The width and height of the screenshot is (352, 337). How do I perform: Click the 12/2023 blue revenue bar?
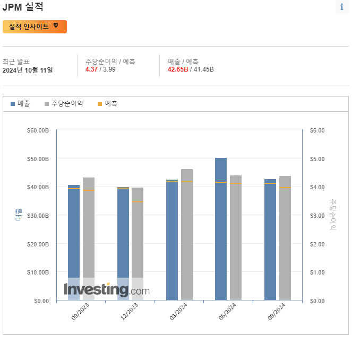123,244
